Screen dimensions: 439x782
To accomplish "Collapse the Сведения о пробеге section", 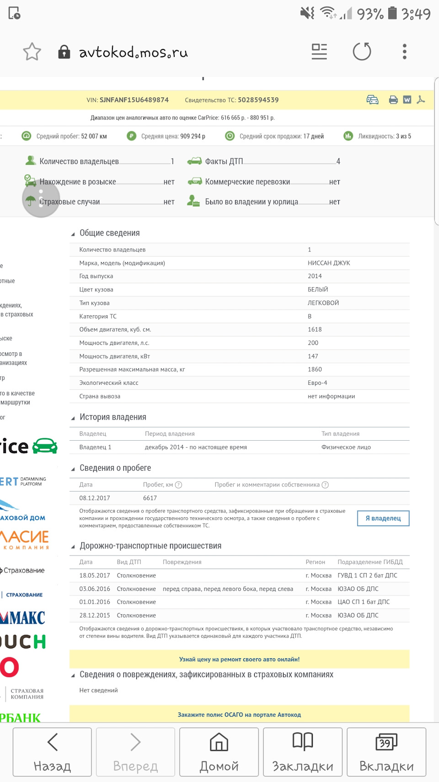I will (x=73, y=469).
